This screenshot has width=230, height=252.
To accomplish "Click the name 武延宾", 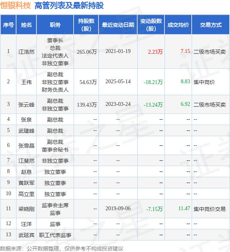I will (x=26, y=235).
